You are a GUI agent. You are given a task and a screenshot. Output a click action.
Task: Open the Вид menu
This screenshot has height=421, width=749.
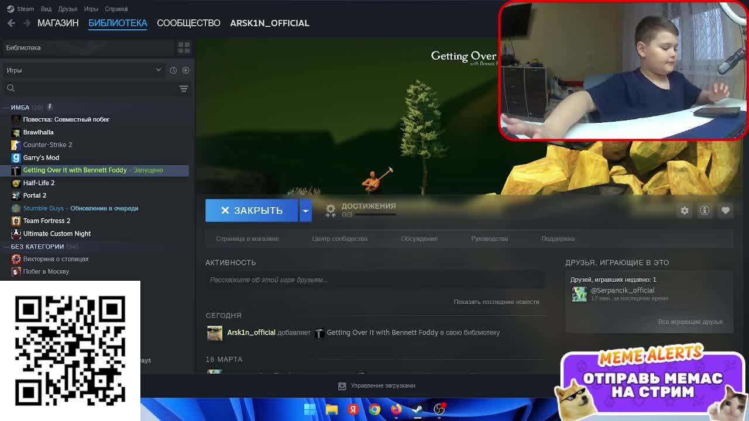(46, 9)
